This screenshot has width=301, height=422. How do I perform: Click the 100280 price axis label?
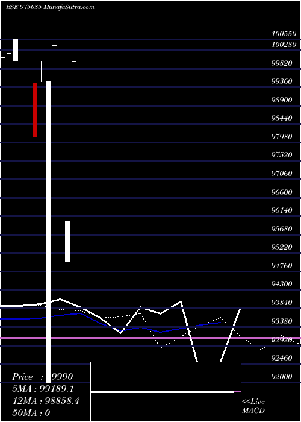(284, 45)
